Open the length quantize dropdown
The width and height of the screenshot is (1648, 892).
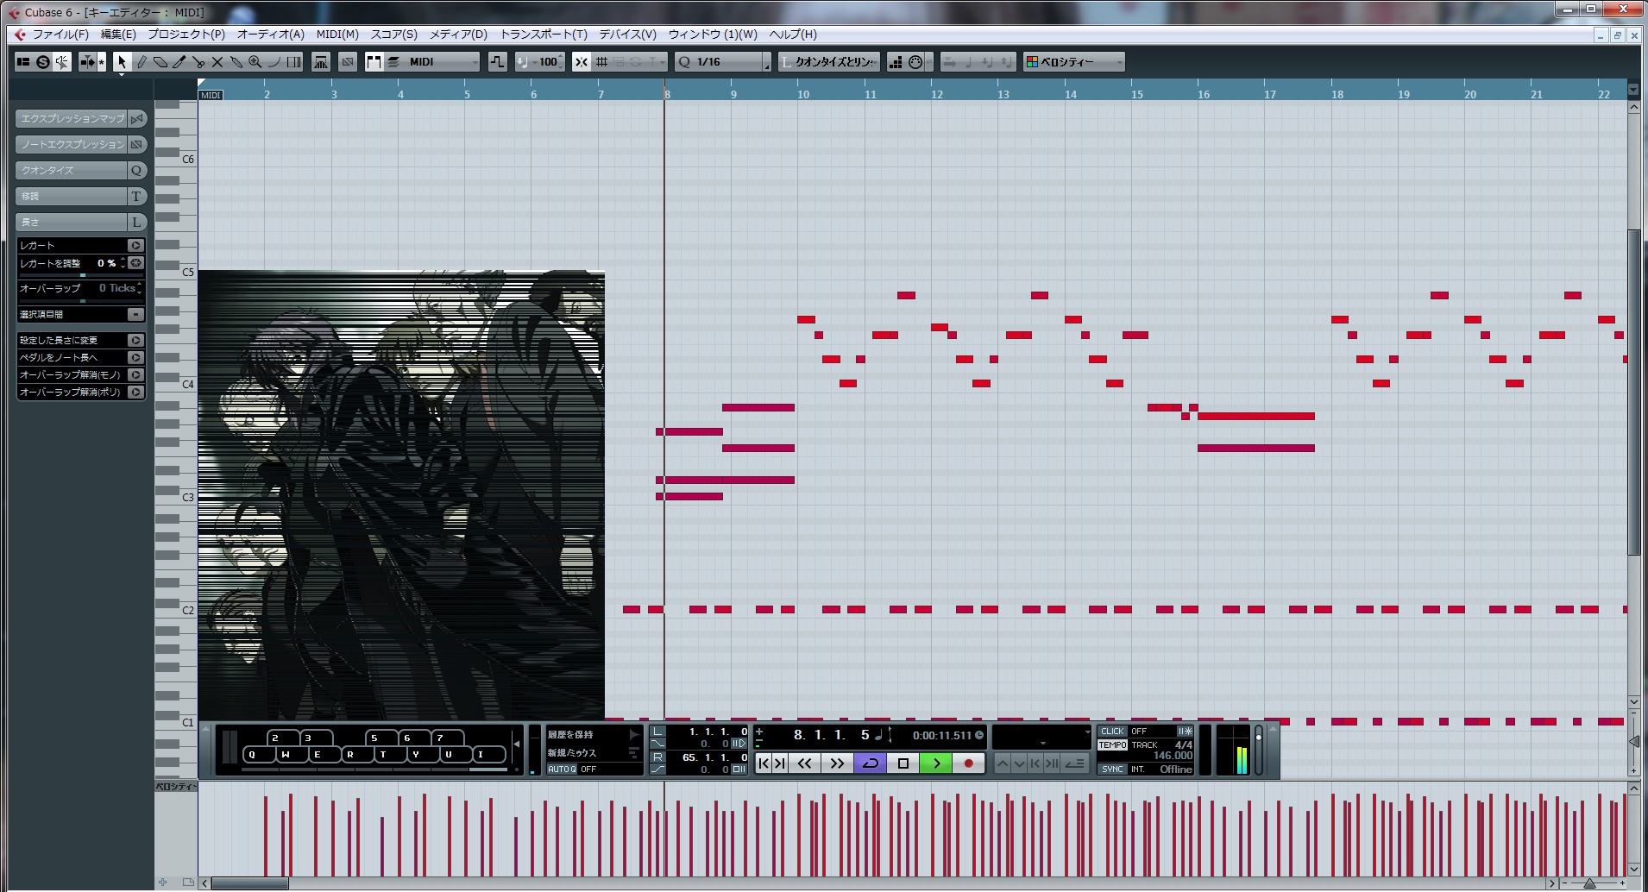828,62
